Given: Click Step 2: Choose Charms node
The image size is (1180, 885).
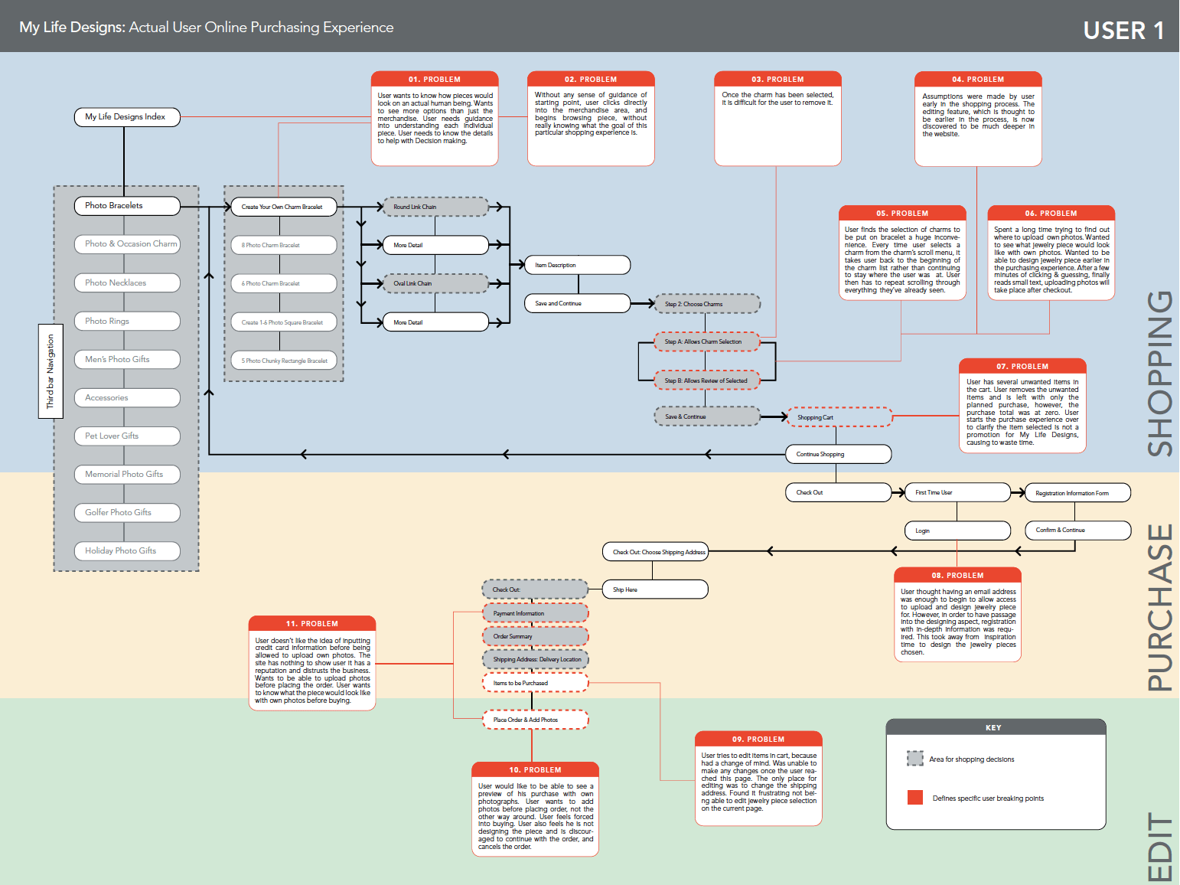Looking at the screenshot, I should click(707, 304).
